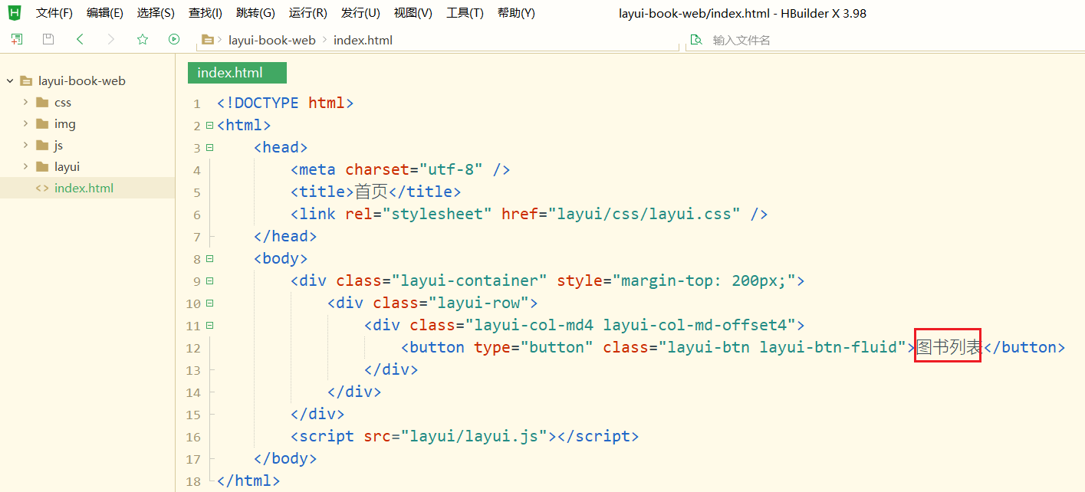Expand the css folder chevron
1085x492 pixels.
(25, 102)
